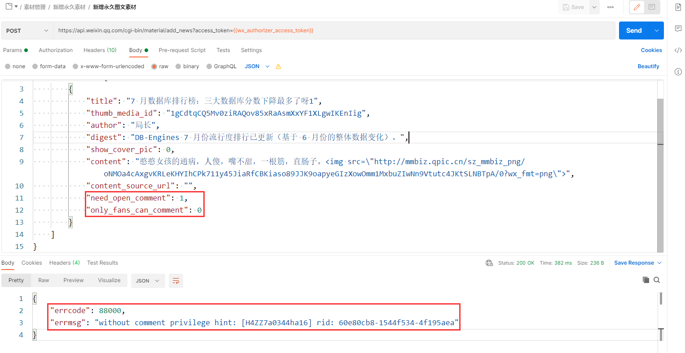This screenshot has height=353, width=685.
Task: Click the "thumb_media_id" line in the body
Action: click(x=228, y=113)
